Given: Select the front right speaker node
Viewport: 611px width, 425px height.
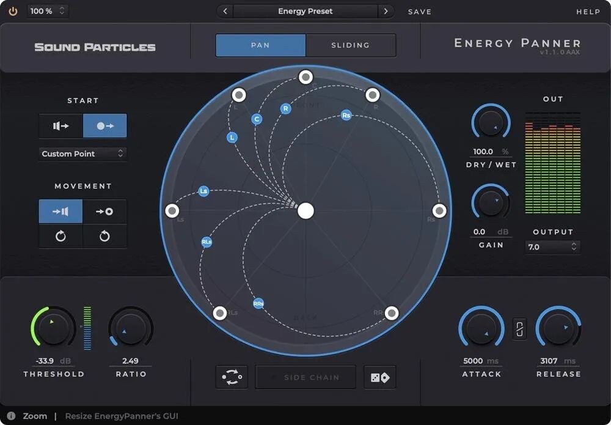Looking at the screenshot, I should click(373, 95).
